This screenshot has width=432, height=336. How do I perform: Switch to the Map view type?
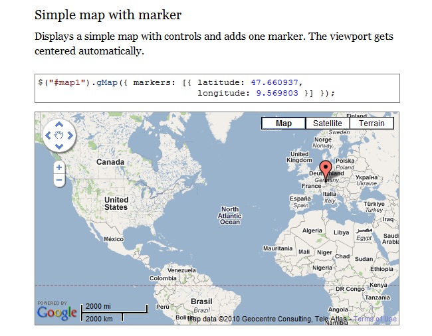(x=283, y=124)
